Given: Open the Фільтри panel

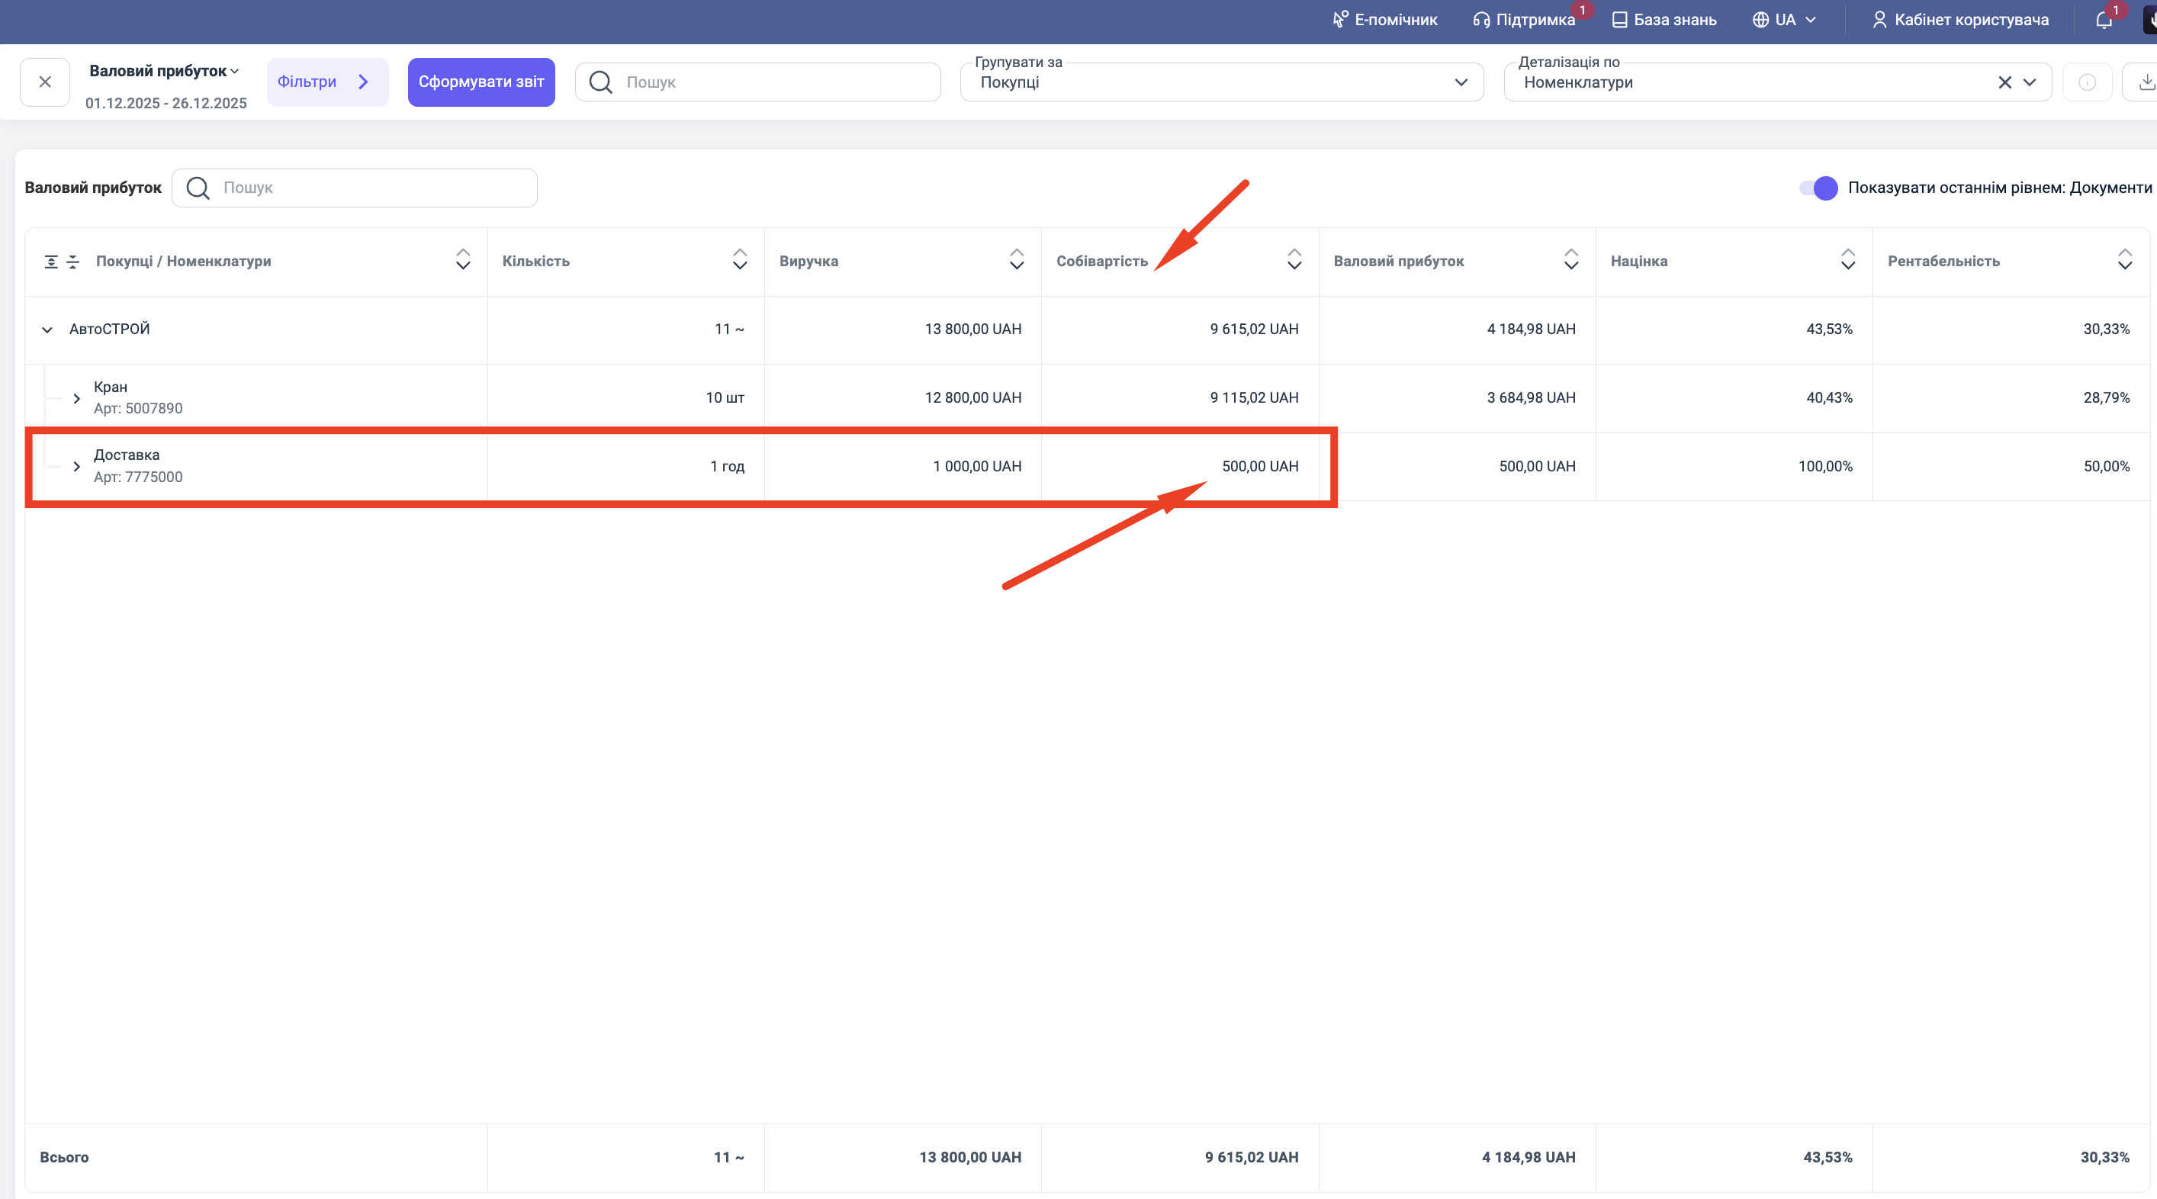Looking at the screenshot, I should tap(326, 82).
